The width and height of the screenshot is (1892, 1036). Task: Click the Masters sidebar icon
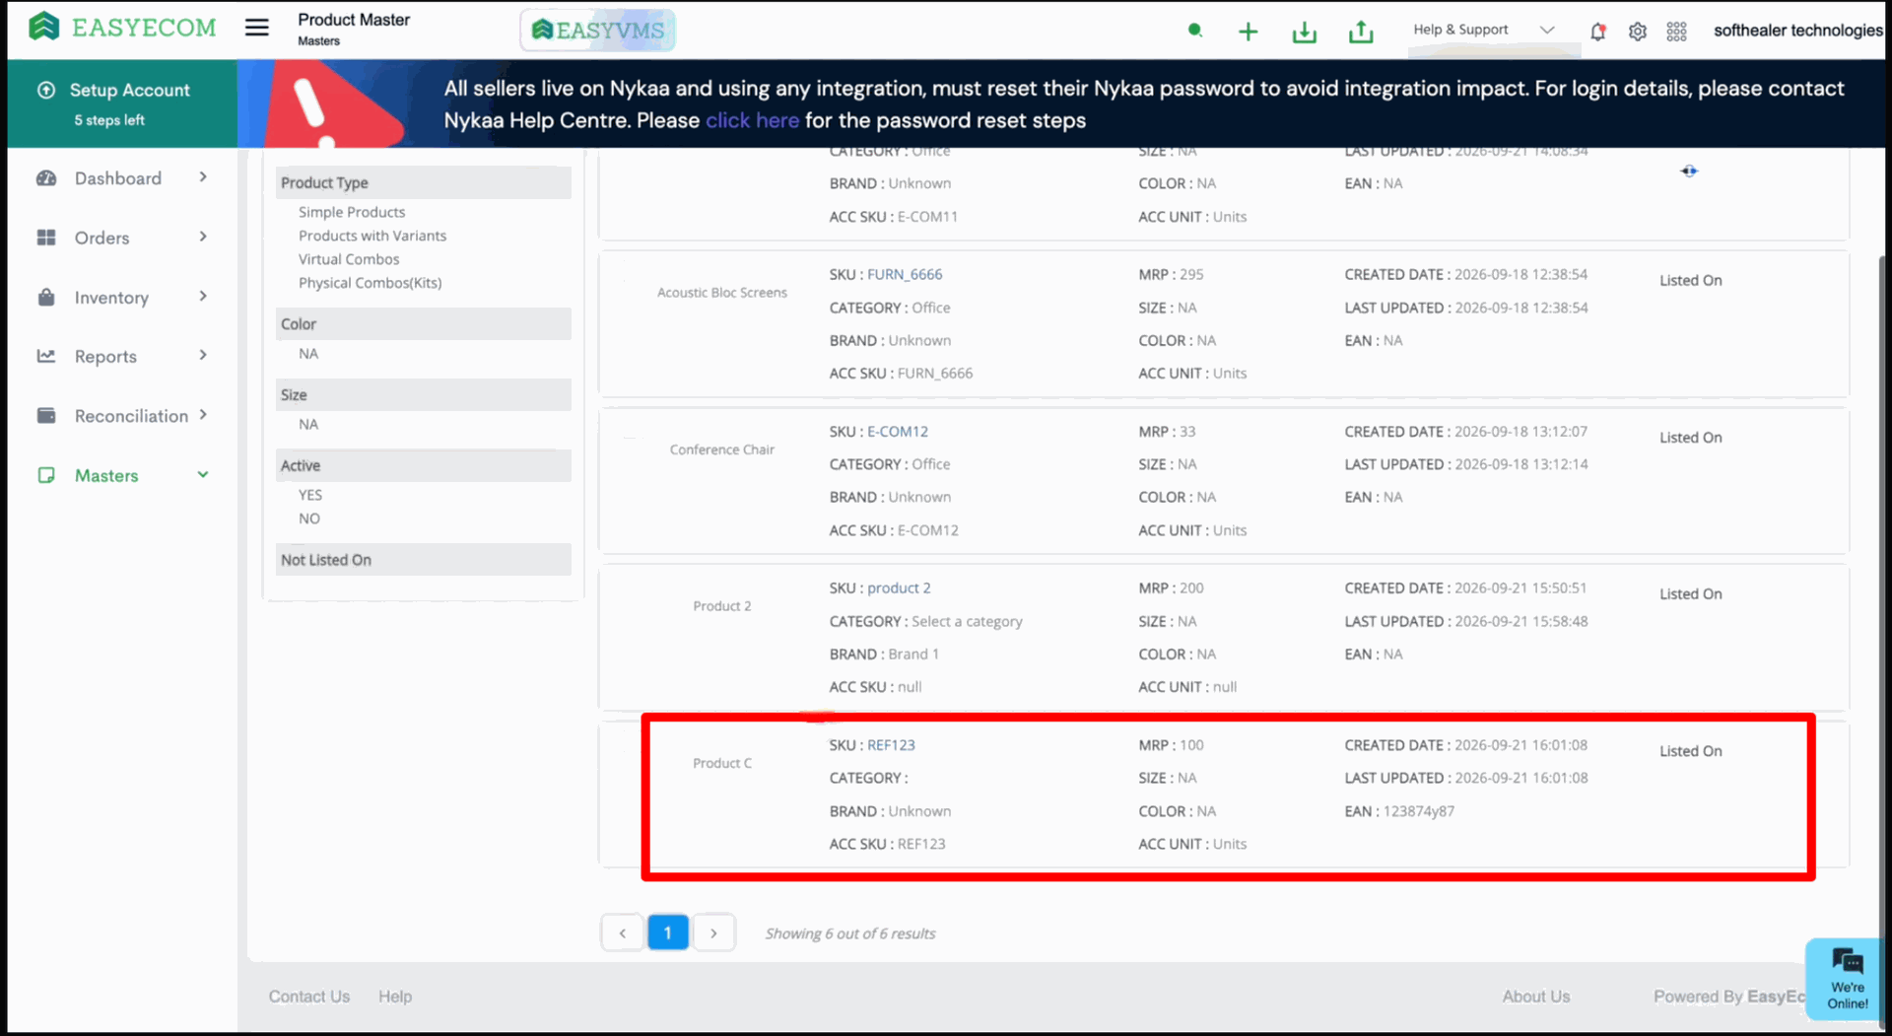(x=46, y=475)
